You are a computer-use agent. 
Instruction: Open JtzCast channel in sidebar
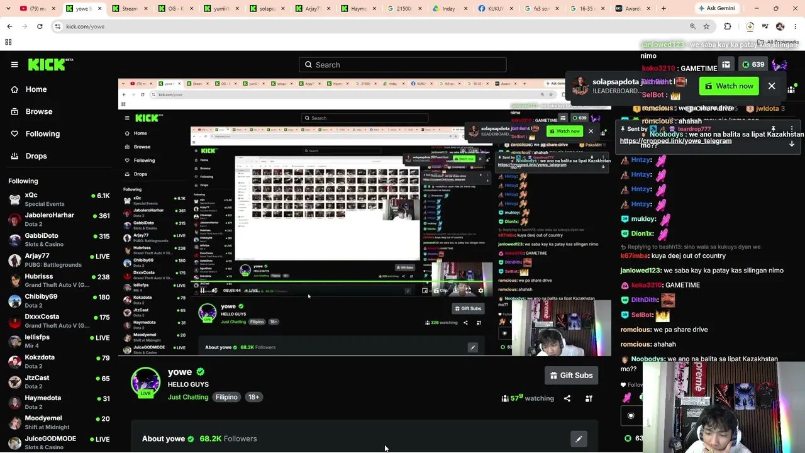click(x=59, y=382)
